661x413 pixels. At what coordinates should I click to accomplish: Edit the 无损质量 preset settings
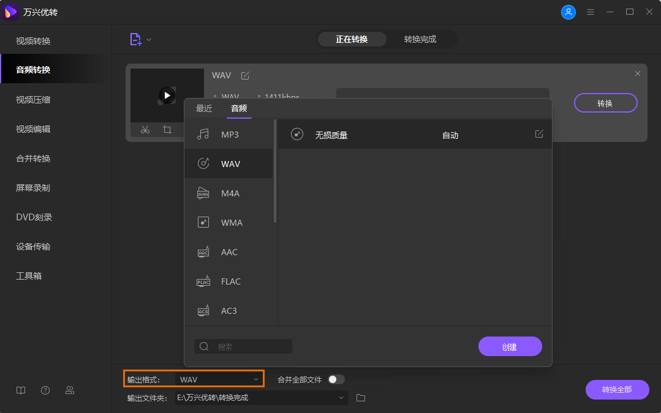tap(539, 133)
